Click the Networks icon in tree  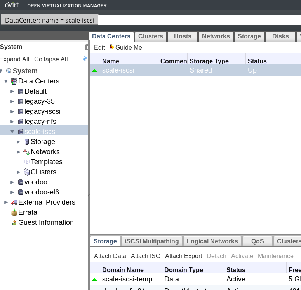pos(26,152)
